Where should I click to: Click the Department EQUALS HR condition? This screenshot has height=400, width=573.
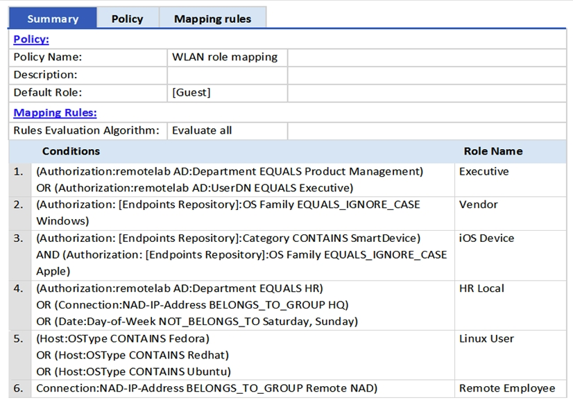[x=180, y=288]
